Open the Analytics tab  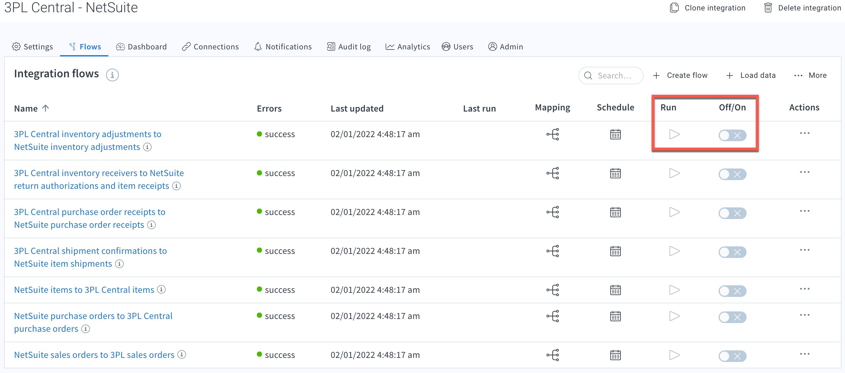(407, 47)
